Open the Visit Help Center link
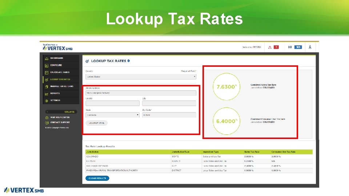349x196 pixels. tap(60, 117)
